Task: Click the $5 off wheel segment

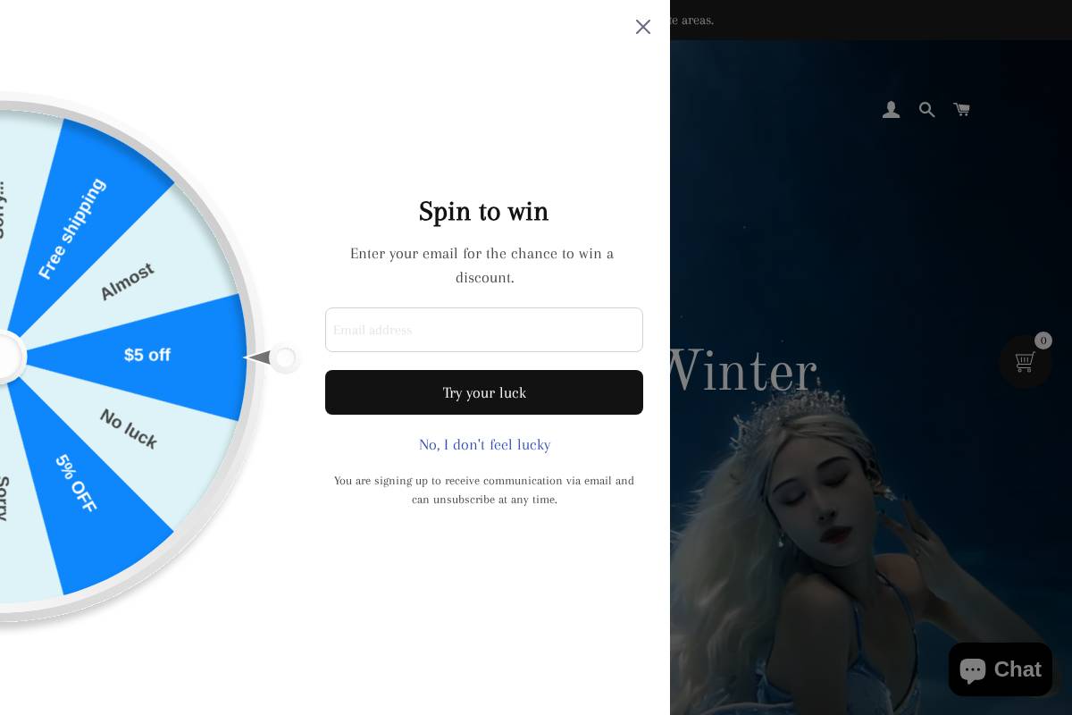Action: point(147,356)
